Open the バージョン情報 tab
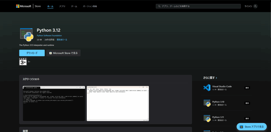 [90, 6]
